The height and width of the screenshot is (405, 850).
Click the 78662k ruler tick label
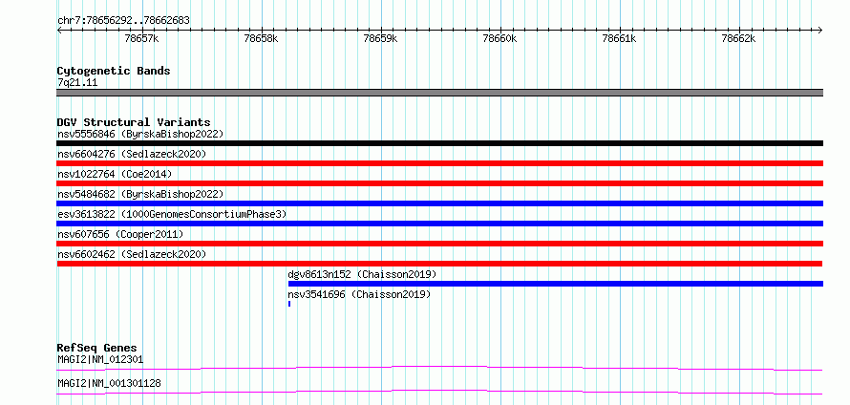[738, 38]
